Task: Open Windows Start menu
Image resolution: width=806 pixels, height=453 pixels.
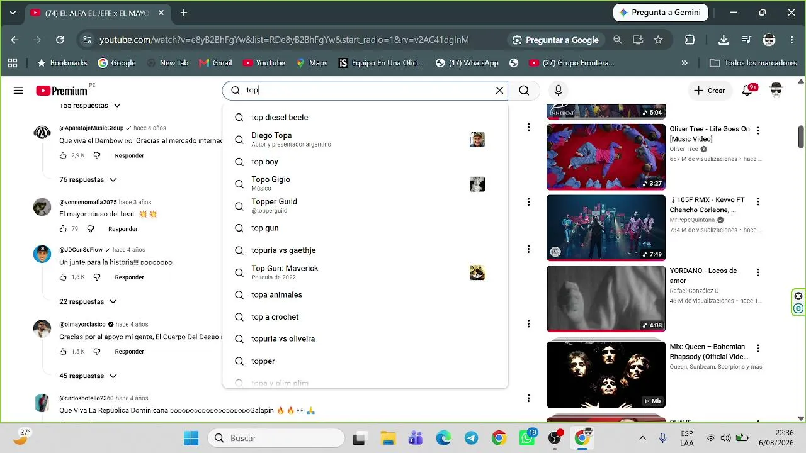Action: point(191,438)
